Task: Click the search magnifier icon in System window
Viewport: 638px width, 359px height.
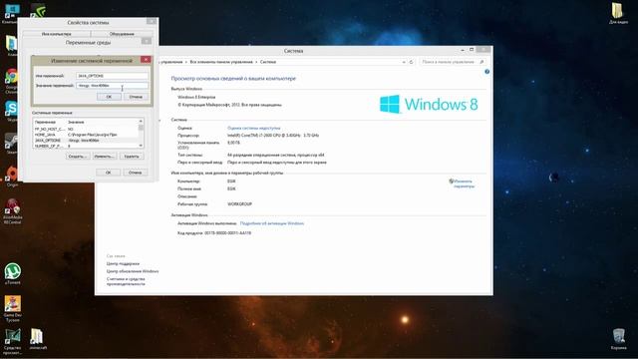Action: coord(481,62)
